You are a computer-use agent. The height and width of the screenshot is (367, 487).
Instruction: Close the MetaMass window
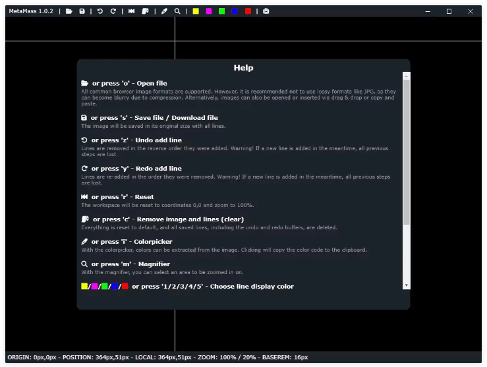(x=471, y=11)
